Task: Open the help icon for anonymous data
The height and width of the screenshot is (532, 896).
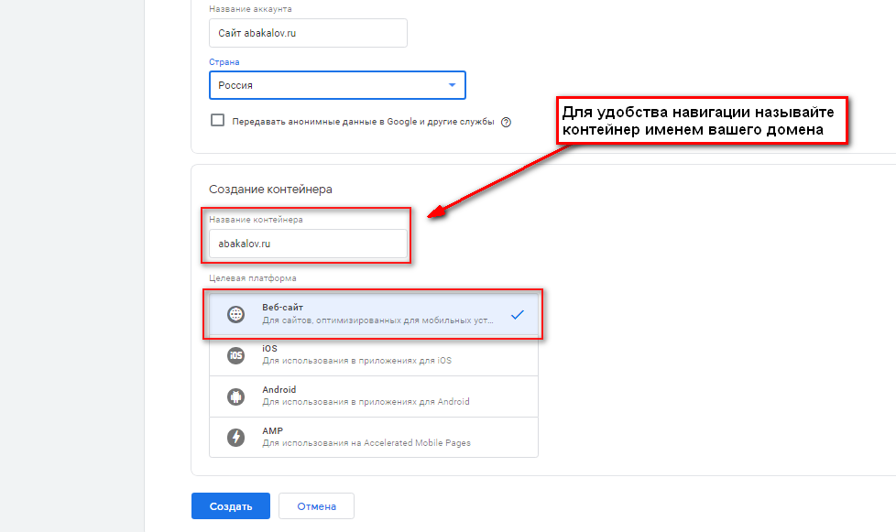Action: 506,122
